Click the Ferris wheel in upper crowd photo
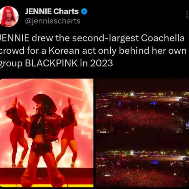 tap(132, 94)
